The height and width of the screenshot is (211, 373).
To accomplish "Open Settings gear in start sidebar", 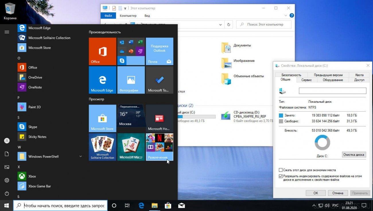I will point(7,180).
